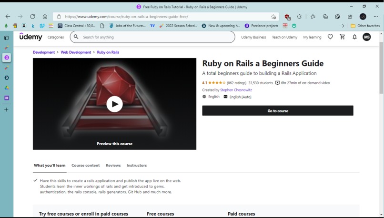This screenshot has width=384, height=218.
Task: Switch to the Instructors tab
Action: tap(137, 165)
